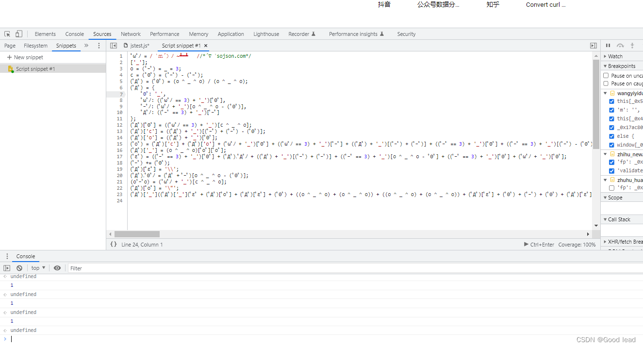The width and height of the screenshot is (643, 347).
Task: Select the inspect element tool
Action: point(7,33)
